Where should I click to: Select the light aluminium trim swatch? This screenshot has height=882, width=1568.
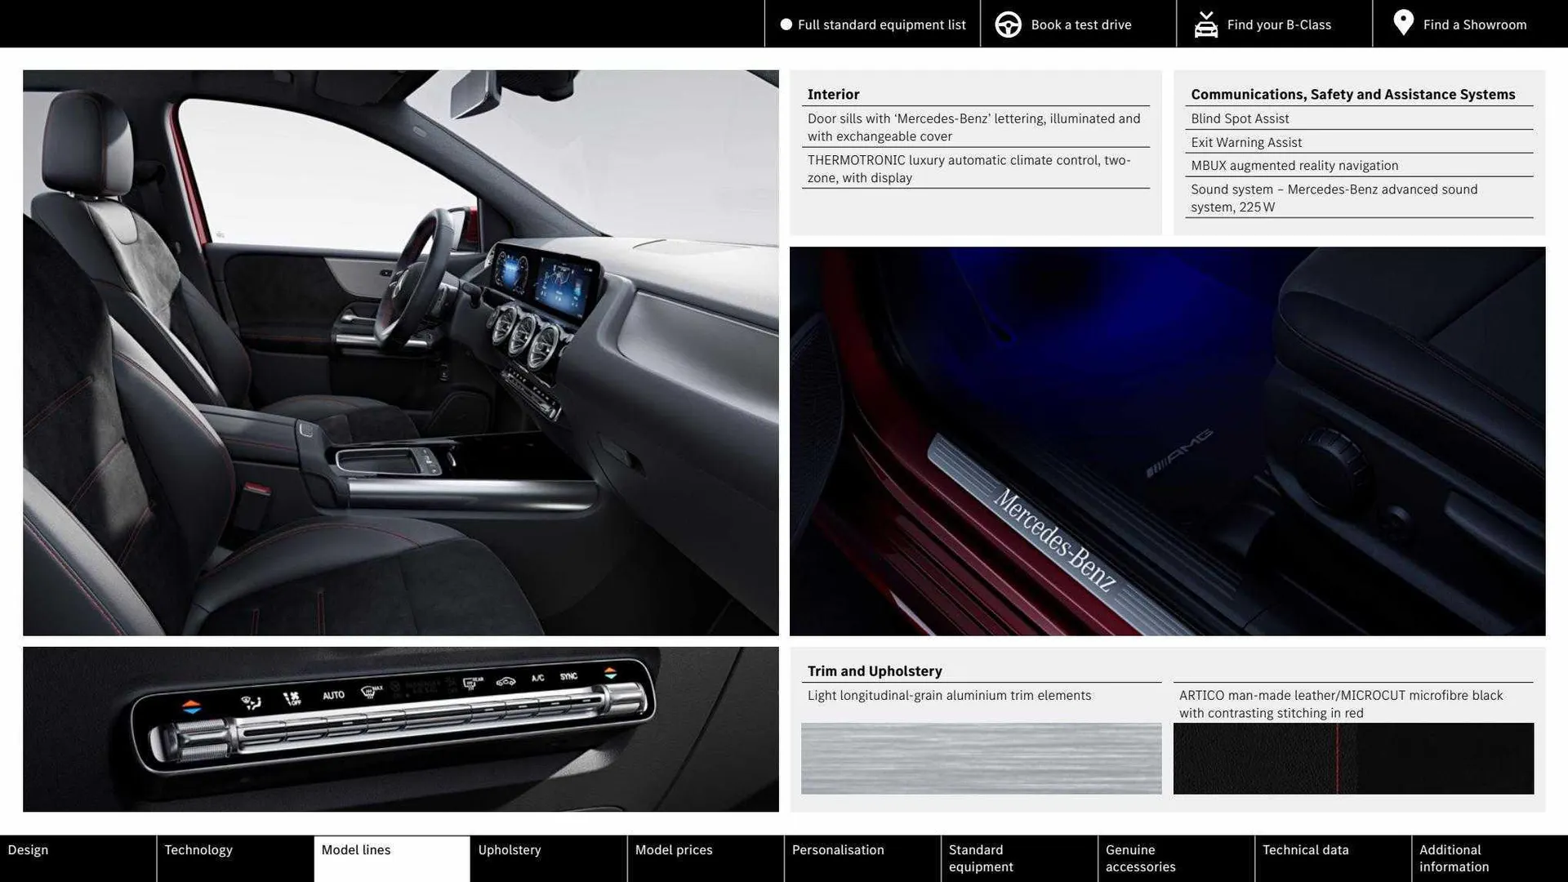click(x=981, y=758)
